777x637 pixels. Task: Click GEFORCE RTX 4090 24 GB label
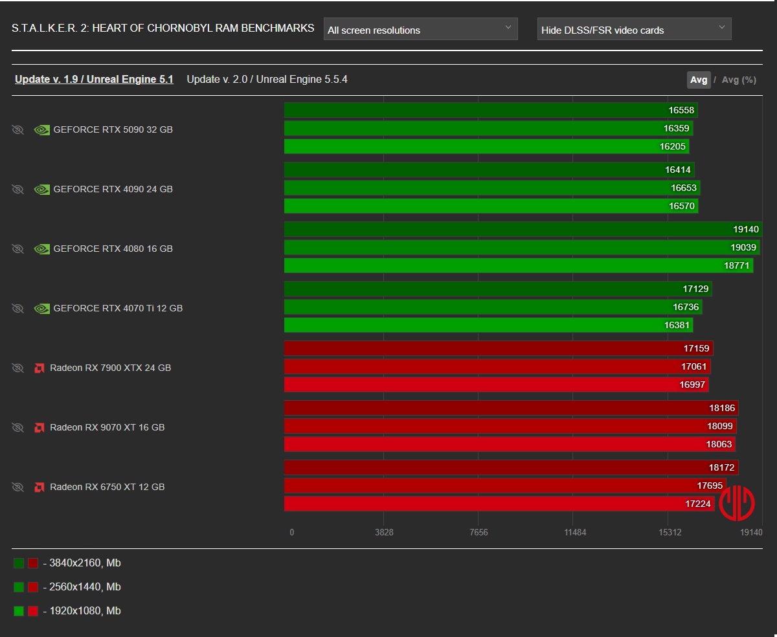[113, 189]
